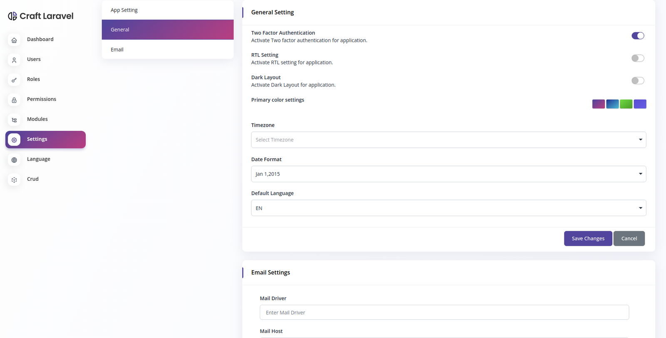This screenshot has width=666, height=338.
Task: Expand the Date Format dropdown
Action: click(x=448, y=174)
